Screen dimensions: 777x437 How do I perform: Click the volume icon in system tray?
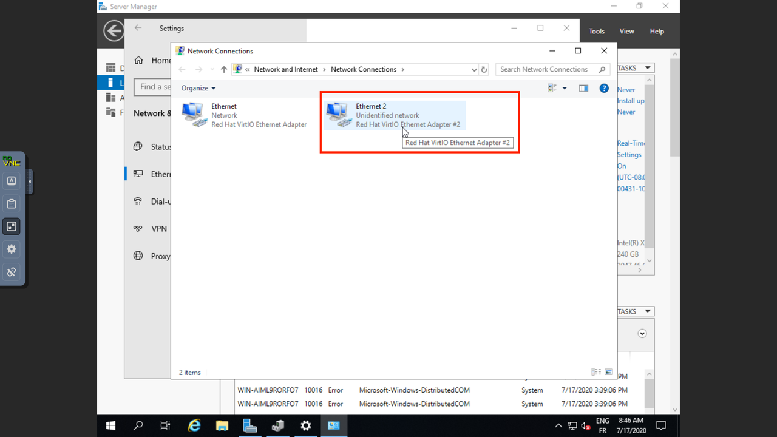tap(586, 426)
